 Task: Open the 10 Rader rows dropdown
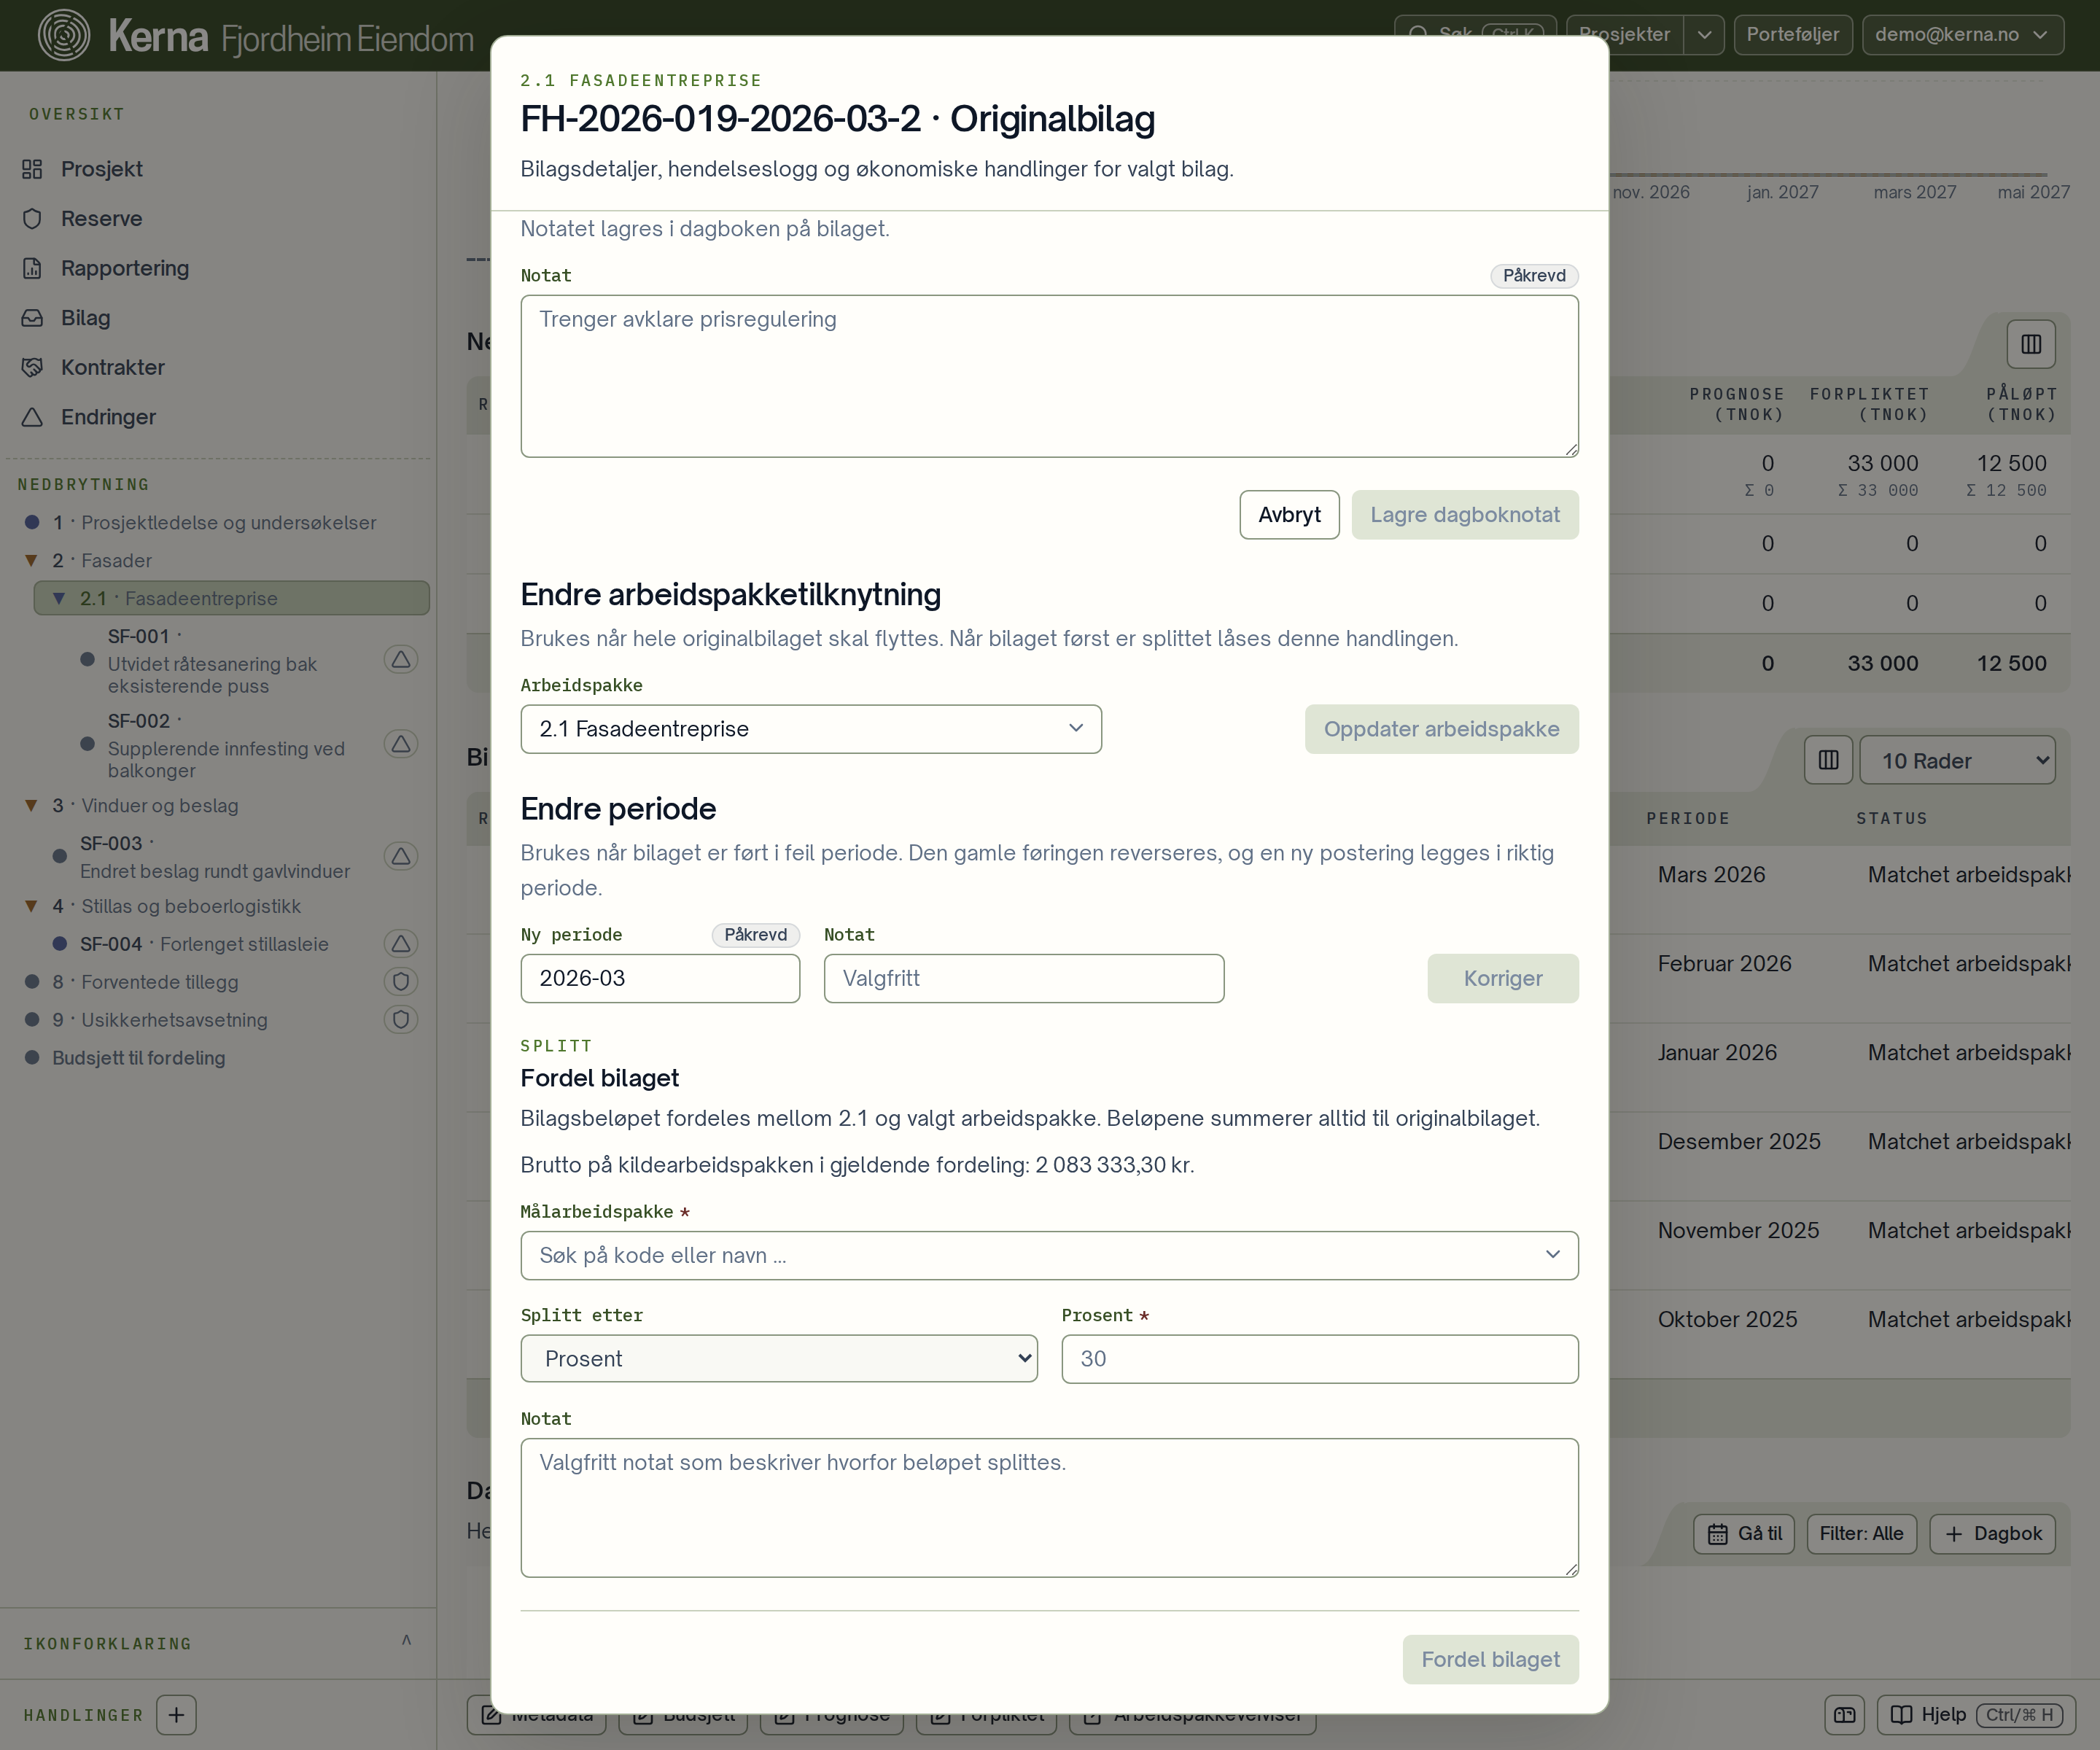point(1957,761)
